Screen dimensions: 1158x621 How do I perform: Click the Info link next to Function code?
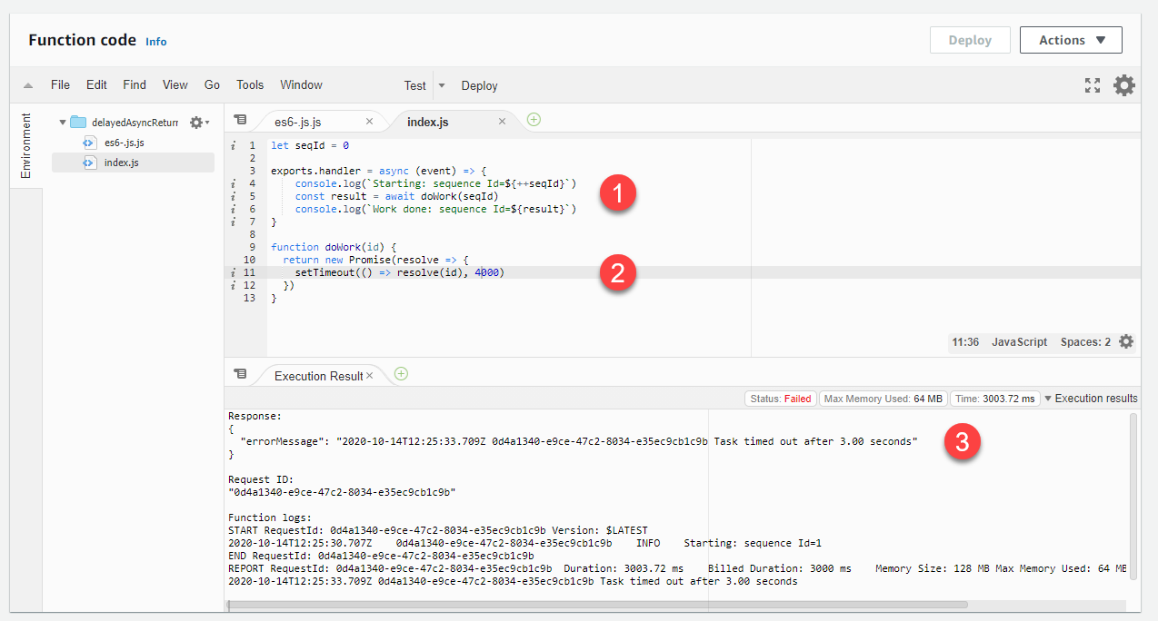tap(155, 41)
